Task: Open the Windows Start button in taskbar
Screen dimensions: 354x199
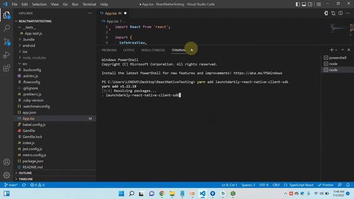Action: pyautogui.click(x=121, y=193)
